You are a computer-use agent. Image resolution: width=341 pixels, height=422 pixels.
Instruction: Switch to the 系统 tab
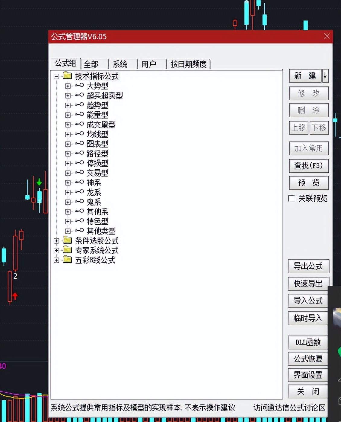coord(120,64)
